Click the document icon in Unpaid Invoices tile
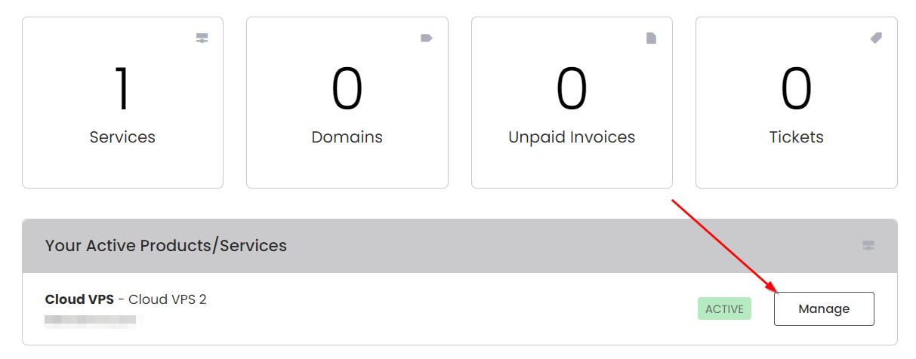 [651, 38]
